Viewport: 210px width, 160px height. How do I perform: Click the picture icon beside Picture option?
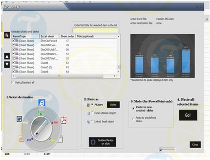pos(88,105)
